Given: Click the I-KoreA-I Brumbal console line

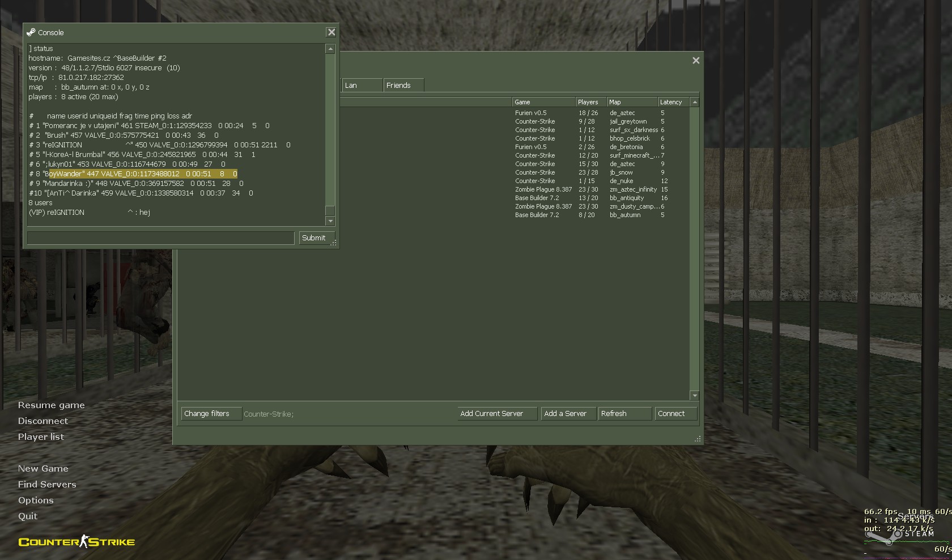Looking at the screenshot, I should 142,155.
